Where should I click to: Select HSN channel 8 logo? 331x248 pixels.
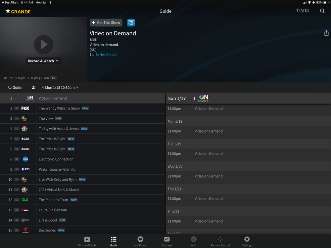[x=25, y=159]
